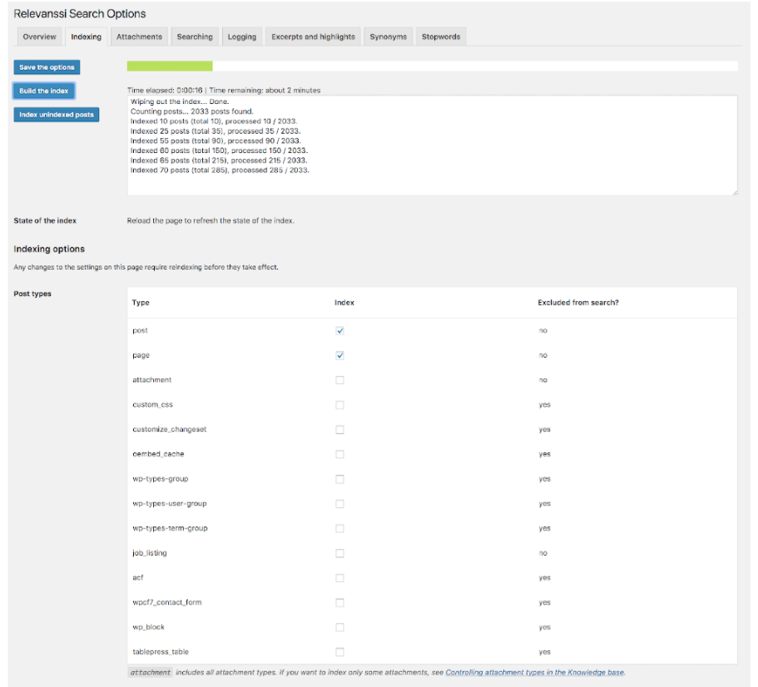The width and height of the screenshot is (758, 687).
Task: Tick the custom_css index checkbox
Action: pos(339,405)
